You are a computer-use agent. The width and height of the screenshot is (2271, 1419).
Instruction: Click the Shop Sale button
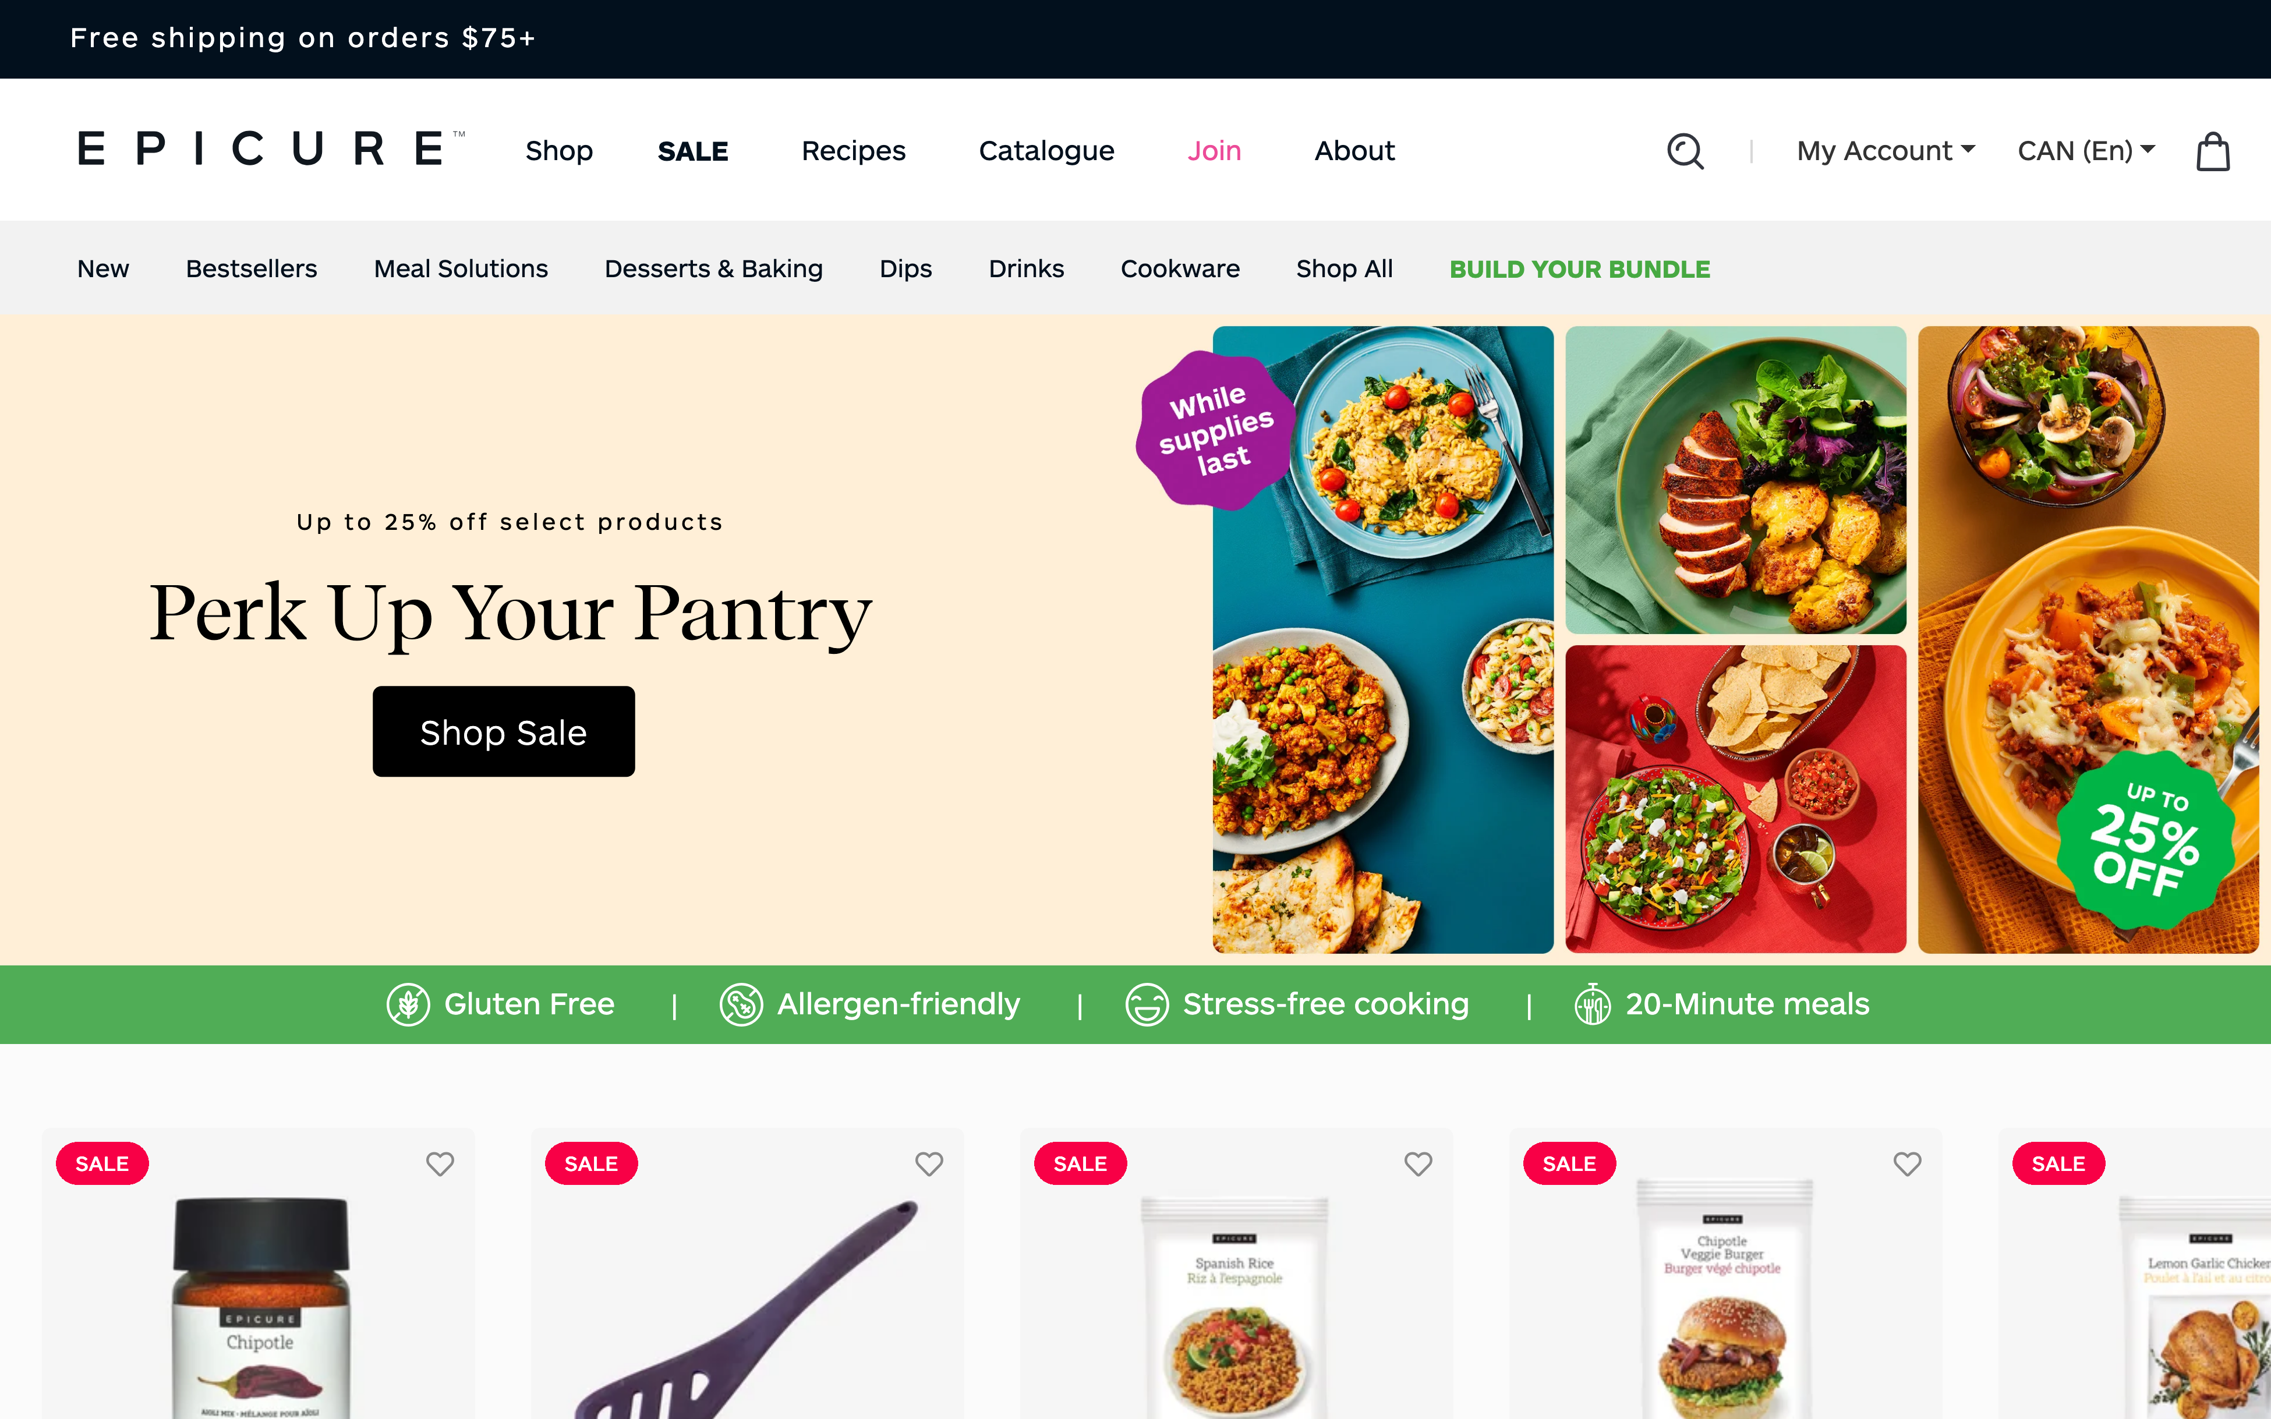click(504, 731)
